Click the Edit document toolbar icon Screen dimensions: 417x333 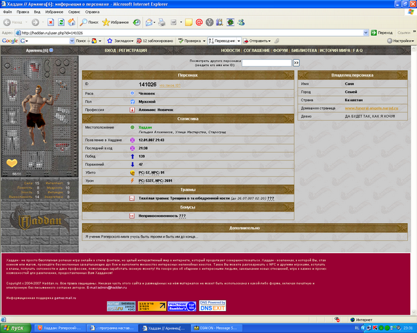pos(173,22)
